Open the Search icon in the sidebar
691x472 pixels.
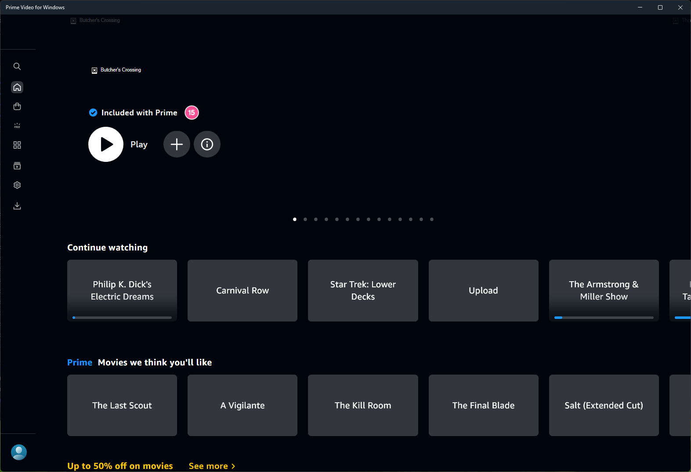click(x=17, y=66)
